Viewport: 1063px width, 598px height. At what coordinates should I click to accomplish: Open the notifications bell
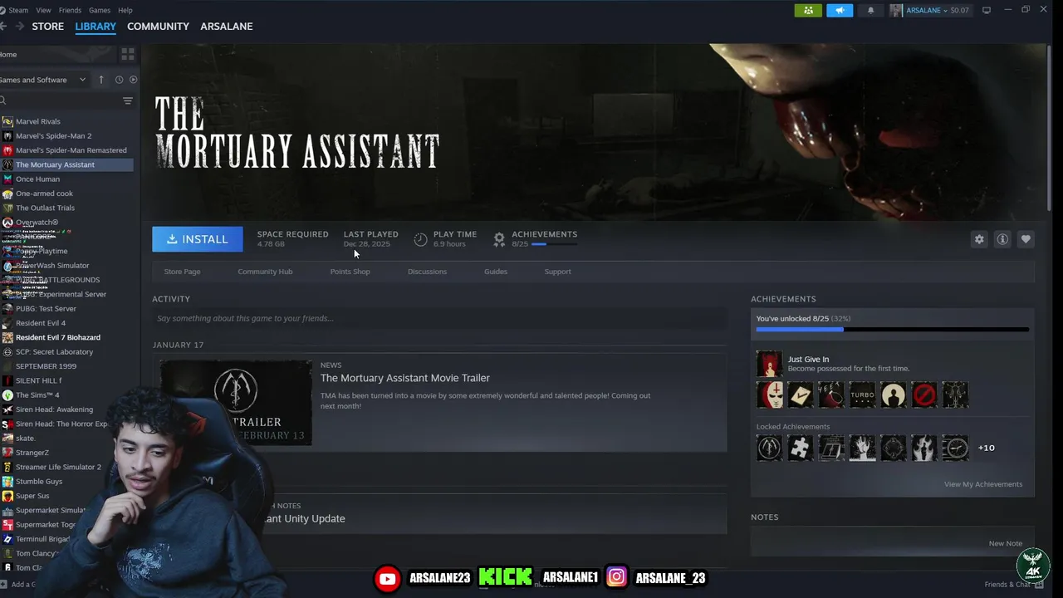click(870, 10)
